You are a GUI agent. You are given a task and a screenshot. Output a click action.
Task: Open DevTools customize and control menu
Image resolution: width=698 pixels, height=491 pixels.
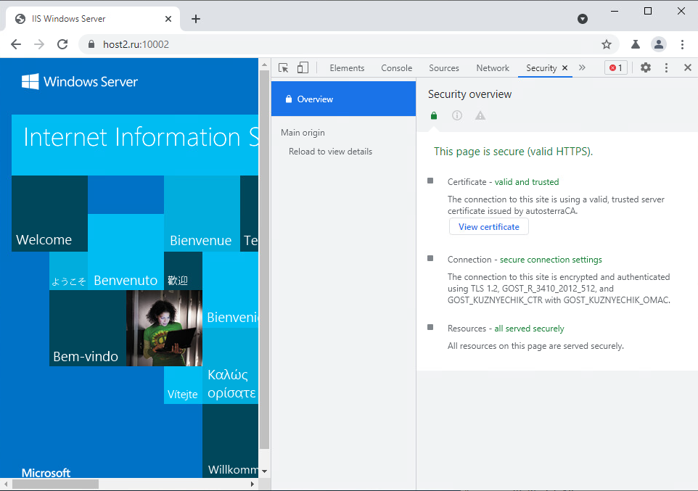point(666,67)
